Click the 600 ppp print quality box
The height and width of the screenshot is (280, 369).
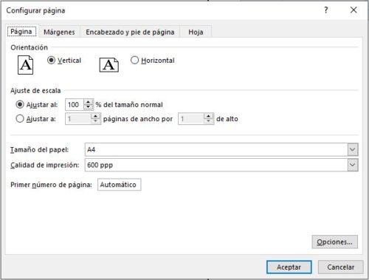pos(221,165)
